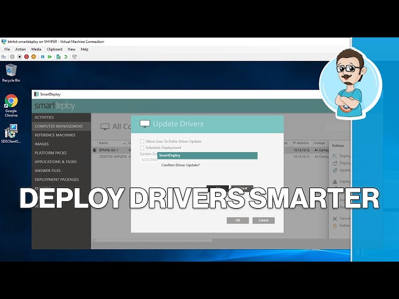
Task: Click the Cancel X action in Actions panel
Action: click(x=342, y=219)
